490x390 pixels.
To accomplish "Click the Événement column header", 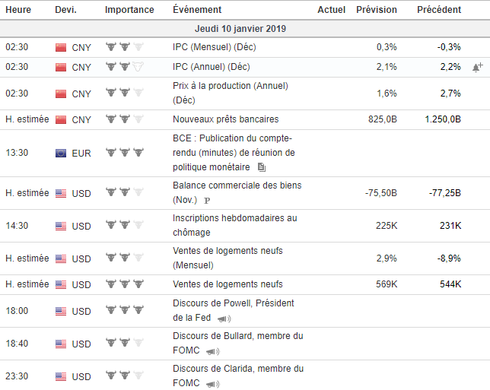I will [x=197, y=10].
